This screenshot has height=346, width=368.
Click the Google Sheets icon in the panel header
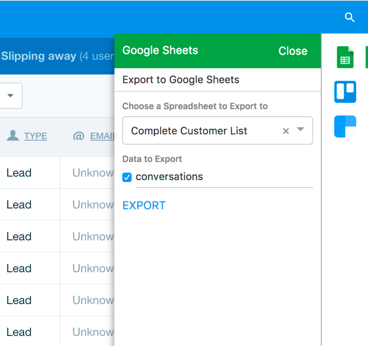click(x=160, y=50)
